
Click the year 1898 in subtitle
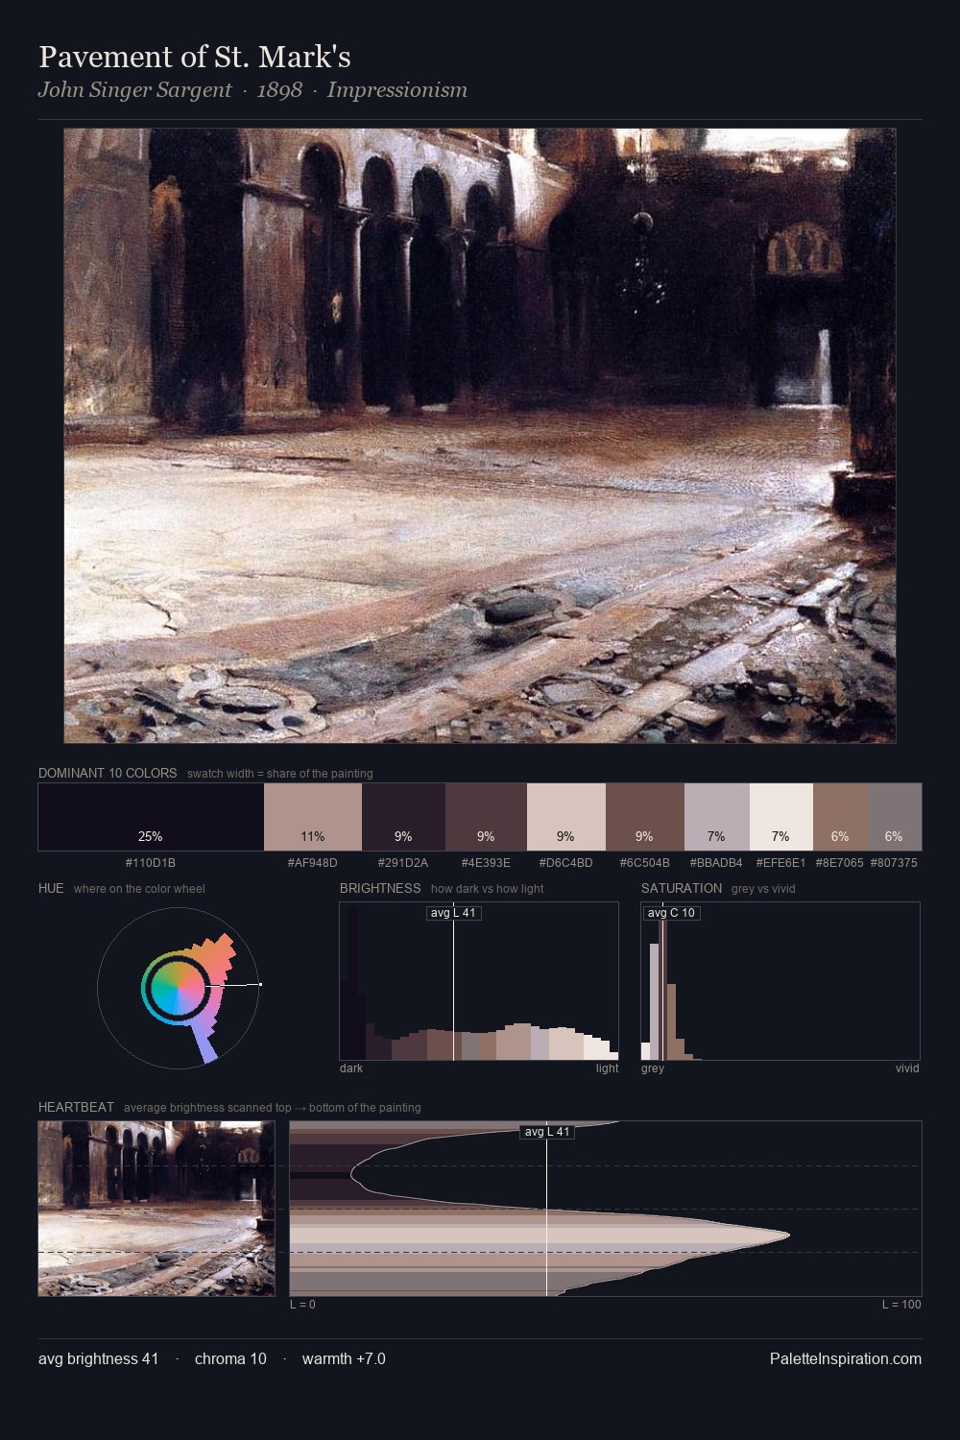(279, 90)
